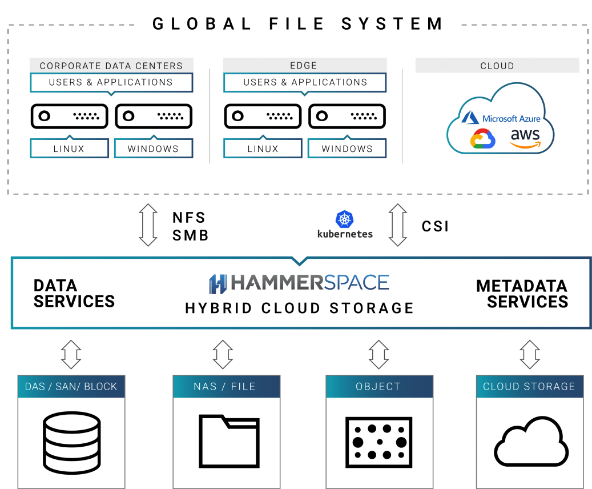The width and height of the screenshot is (592, 489).
Task: Click the CSI text
Action: [436, 226]
